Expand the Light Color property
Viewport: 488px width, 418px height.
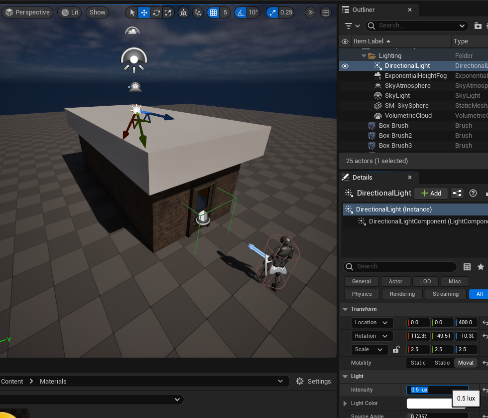(x=345, y=404)
